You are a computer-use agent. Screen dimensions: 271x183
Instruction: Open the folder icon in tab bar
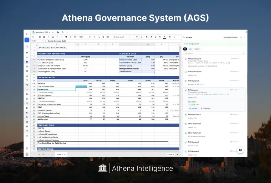coord(58,32)
